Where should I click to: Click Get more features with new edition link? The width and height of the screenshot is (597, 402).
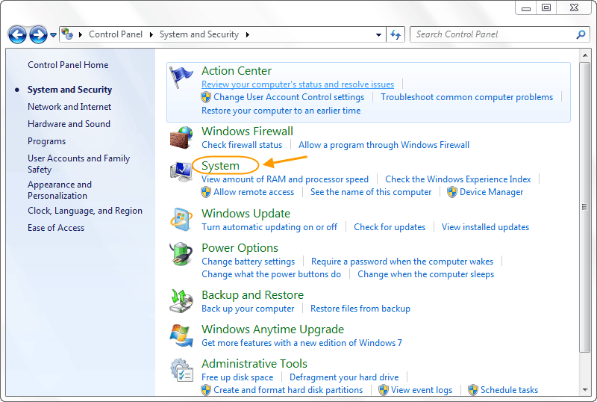301,343
